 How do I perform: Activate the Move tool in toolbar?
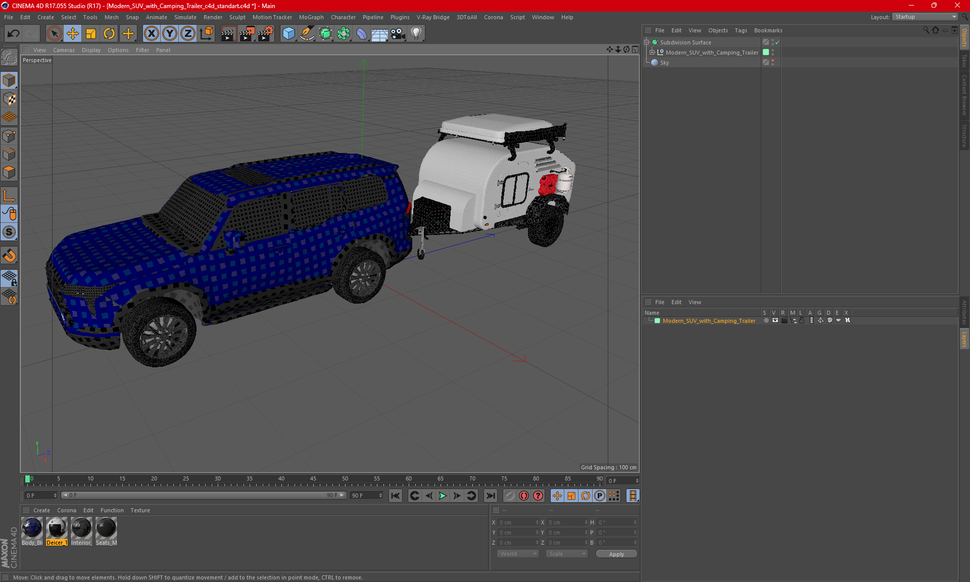(73, 34)
